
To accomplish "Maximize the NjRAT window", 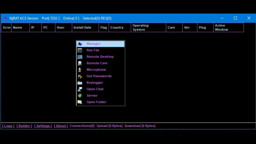I will coord(235,18).
